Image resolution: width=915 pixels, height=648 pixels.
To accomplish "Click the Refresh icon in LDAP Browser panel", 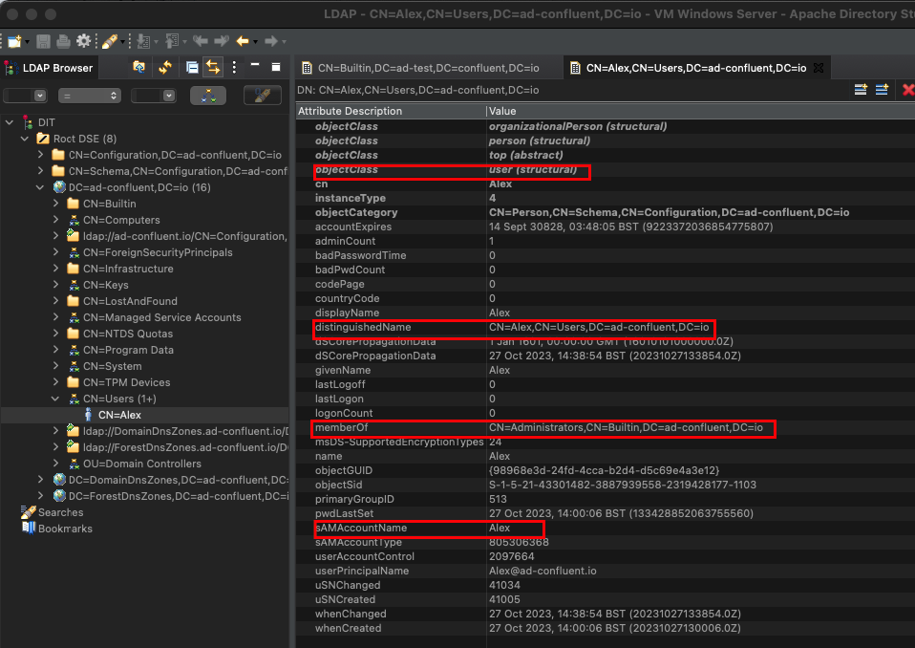I will coord(165,67).
